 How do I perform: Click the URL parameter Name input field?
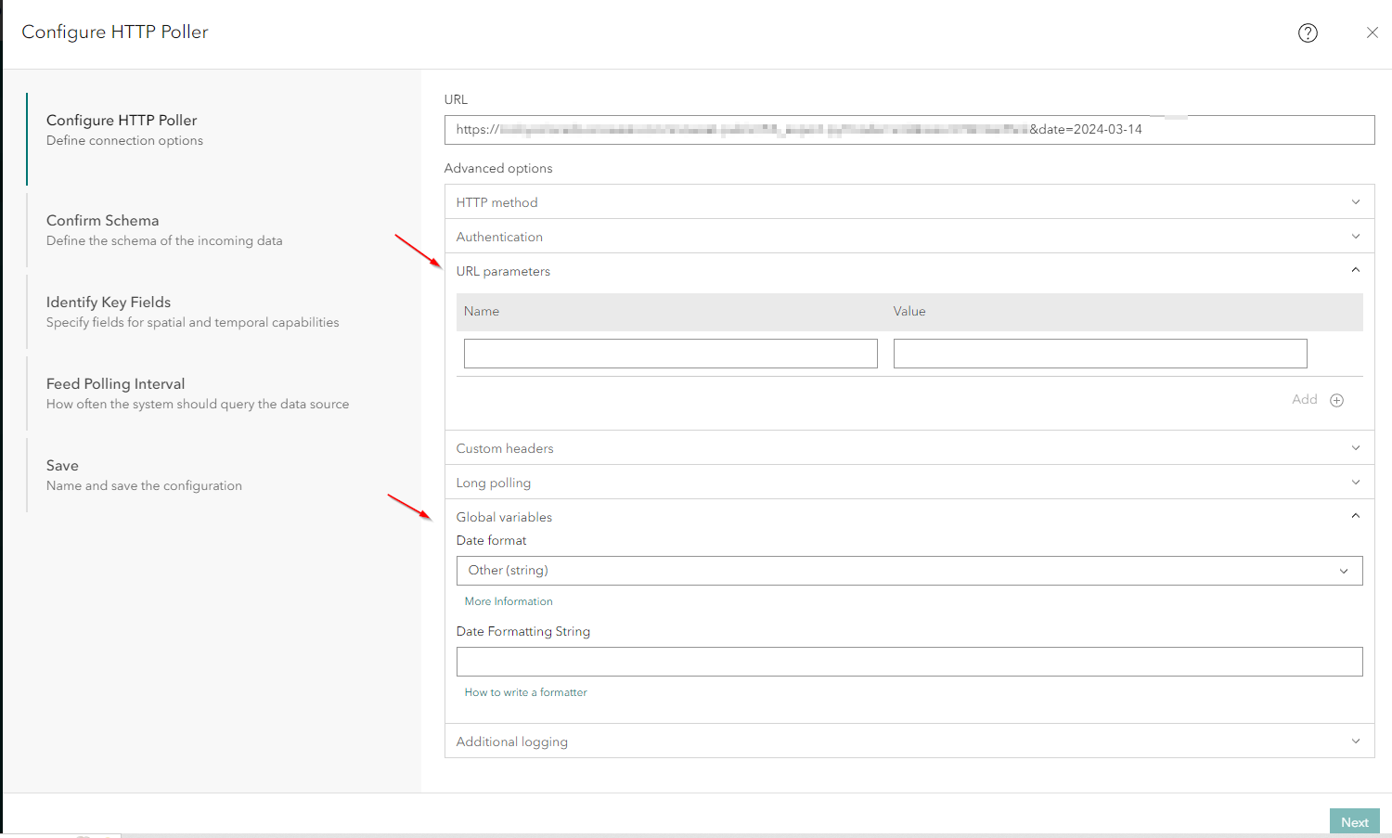click(x=670, y=354)
